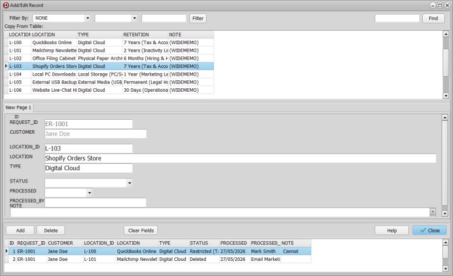Screen dimensions: 453x276
Task: Open the Filter By NONE dropdown
Action: (x=88, y=18)
